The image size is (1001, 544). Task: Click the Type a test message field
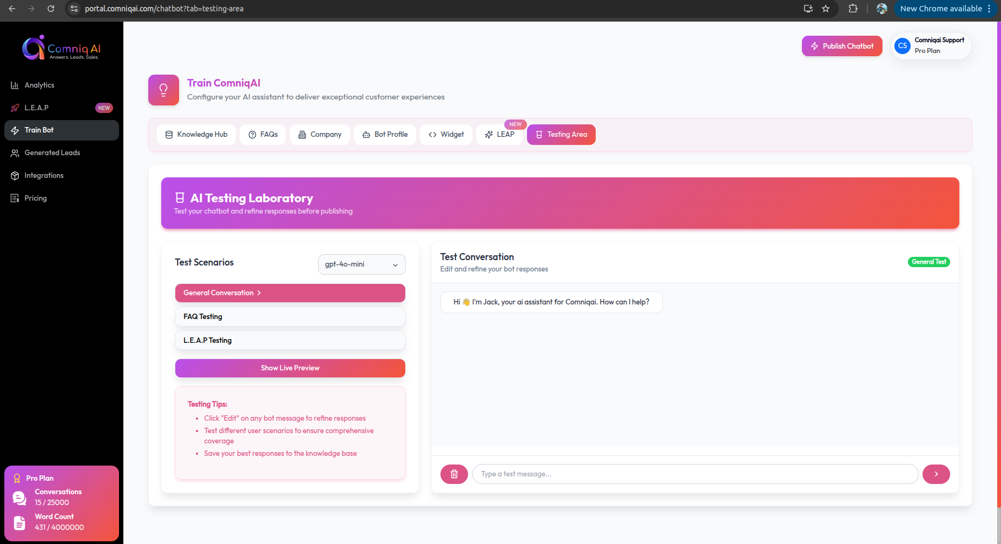point(695,474)
